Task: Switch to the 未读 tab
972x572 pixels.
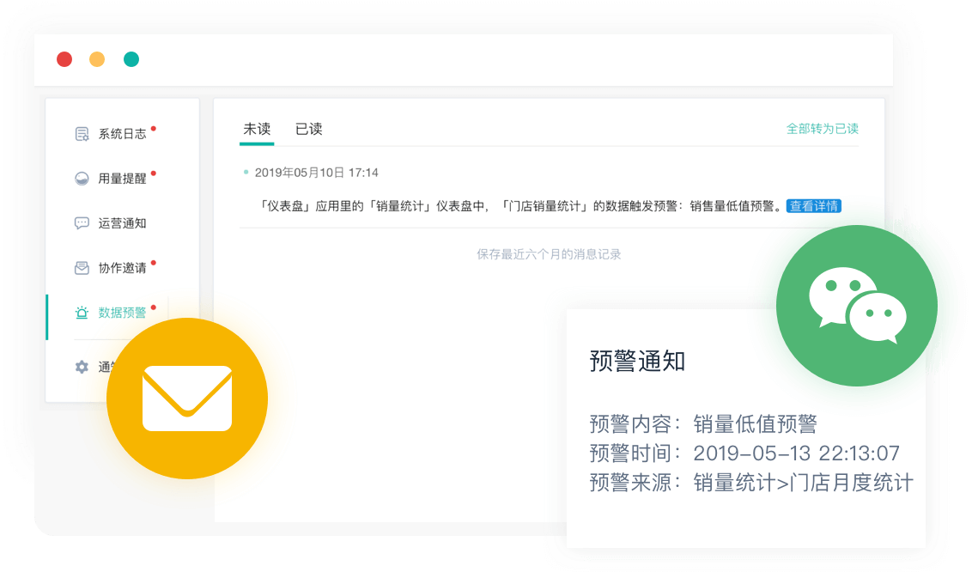Action: 257,129
